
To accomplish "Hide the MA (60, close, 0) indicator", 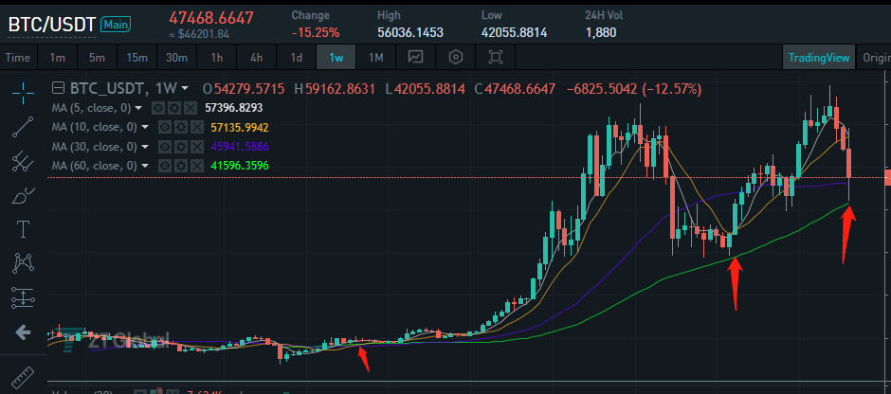I will [x=165, y=166].
